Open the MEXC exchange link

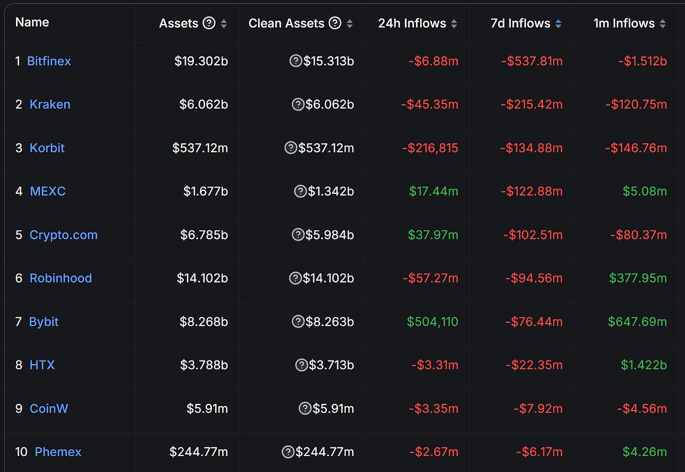[48, 191]
